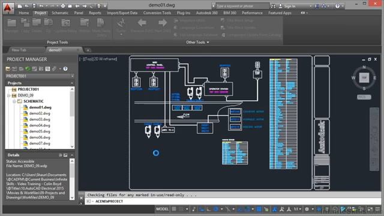384x216 pixels.
Task: Click the Copy project icon in ribbon
Action: click(x=25, y=23)
